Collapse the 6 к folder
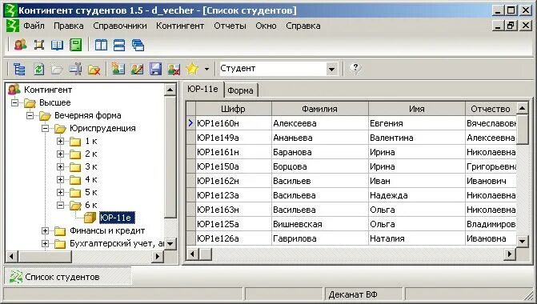The width and height of the screenshot is (537, 304). click(60, 206)
